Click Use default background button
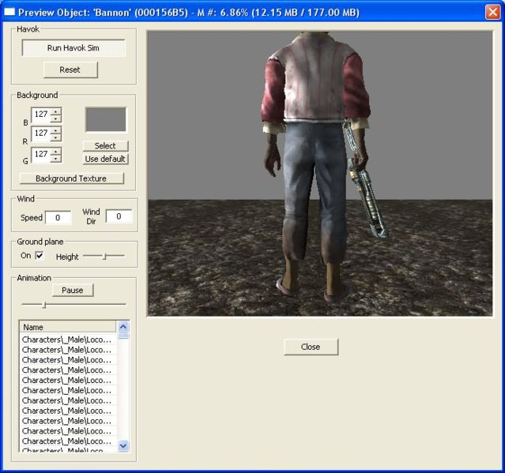 click(105, 159)
